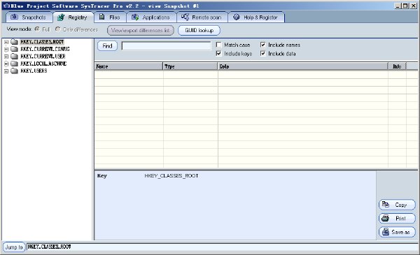Screen dimensions: 420x255
Task: Toggle the Include names checkbox
Action: click(x=262, y=45)
